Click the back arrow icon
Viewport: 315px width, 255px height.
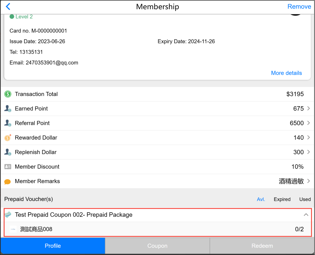8,7
